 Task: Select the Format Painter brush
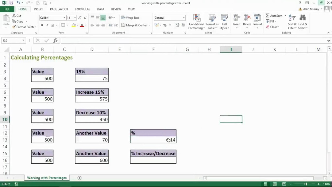pos(14,27)
